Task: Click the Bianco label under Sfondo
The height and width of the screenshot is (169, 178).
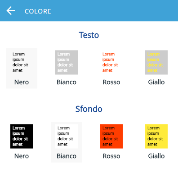Action: [67, 156]
